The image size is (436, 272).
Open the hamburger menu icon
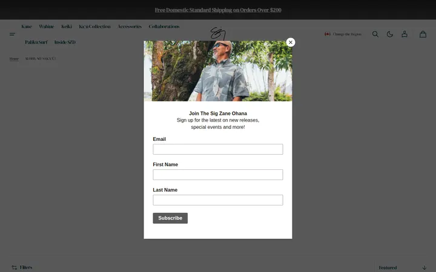click(x=13, y=34)
